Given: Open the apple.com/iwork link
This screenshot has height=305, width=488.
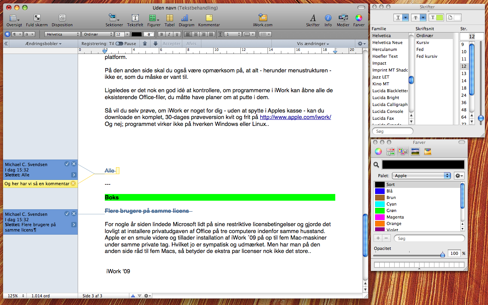Looking at the screenshot, I should coord(295,117).
